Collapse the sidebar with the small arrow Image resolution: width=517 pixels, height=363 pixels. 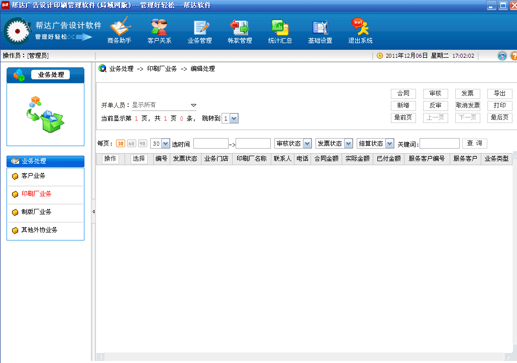point(93,212)
